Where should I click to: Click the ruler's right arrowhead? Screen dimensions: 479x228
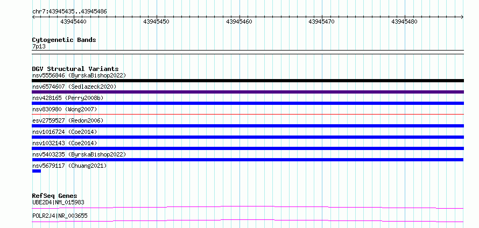pos(462,17)
